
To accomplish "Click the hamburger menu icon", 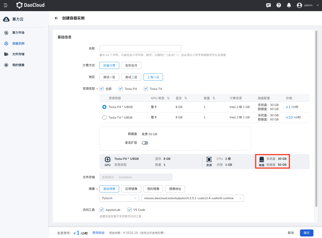I will pyautogui.click(x=6, y=5).
